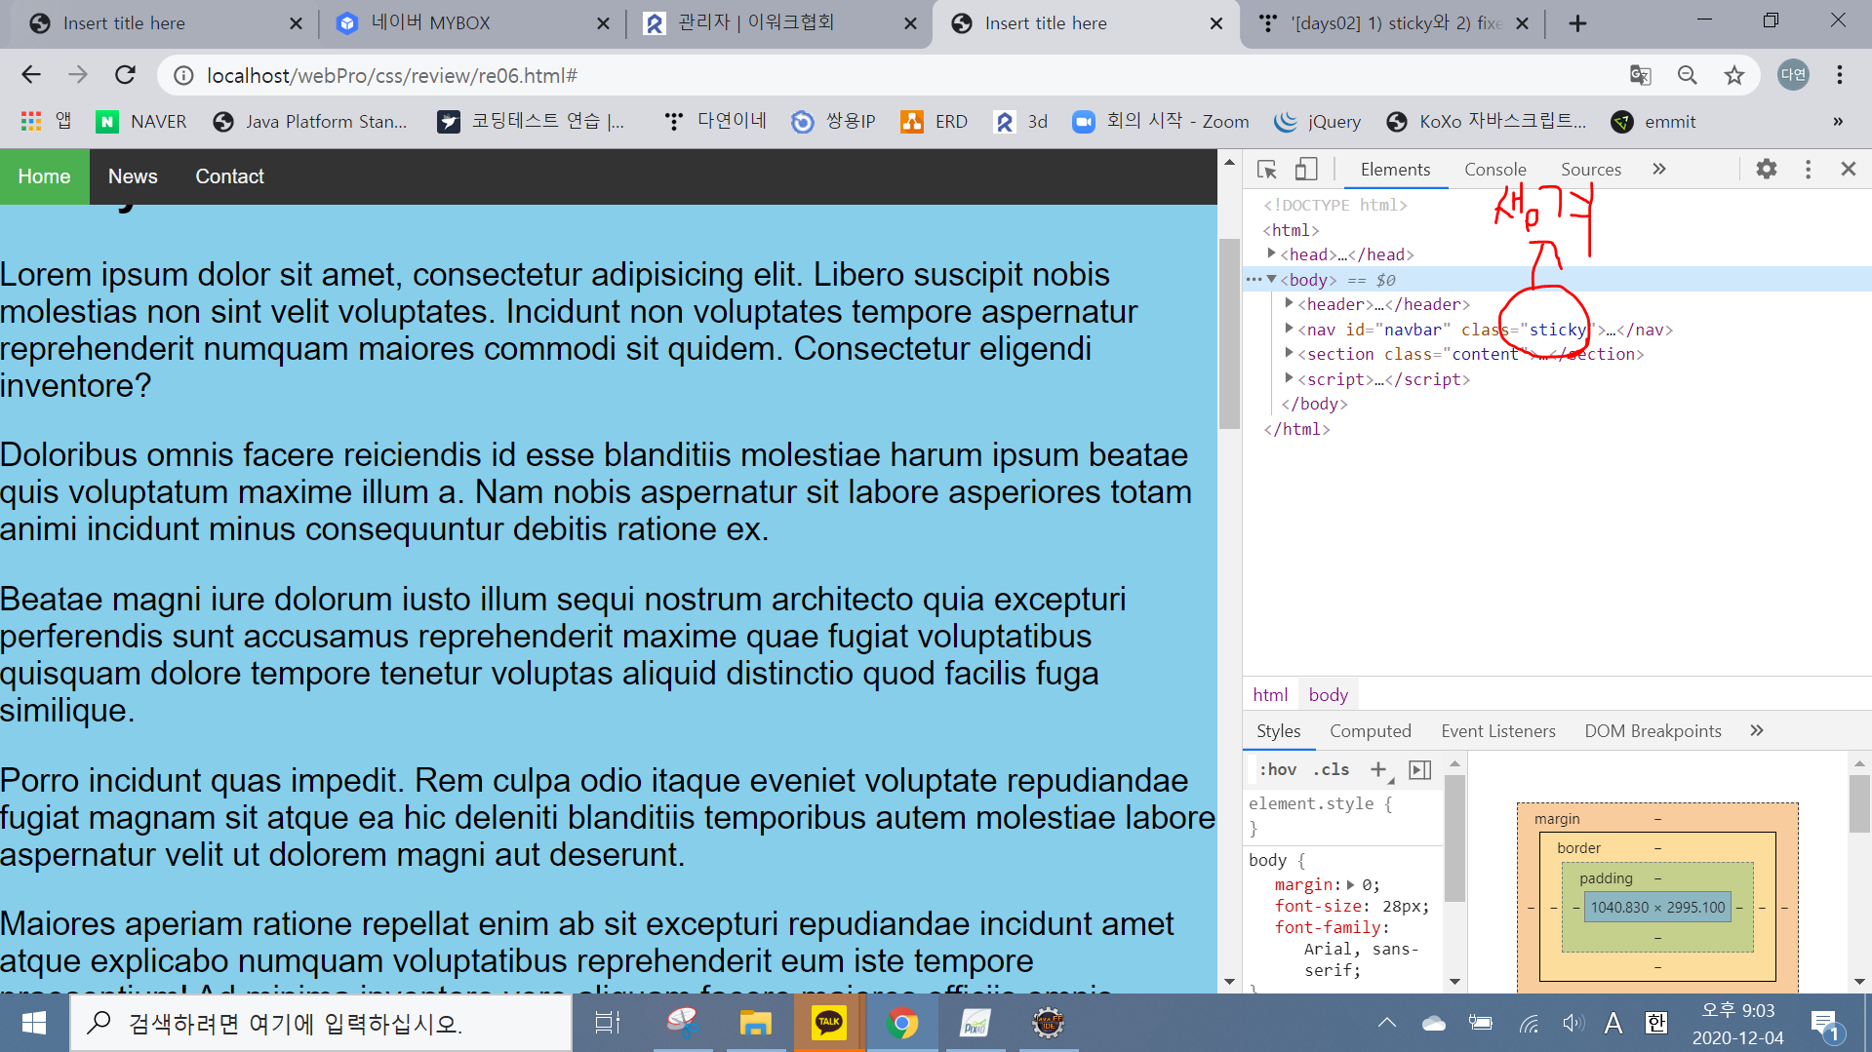Activate the DevTools inspect element picker
The image size is (1872, 1052).
pyautogui.click(x=1267, y=170)
